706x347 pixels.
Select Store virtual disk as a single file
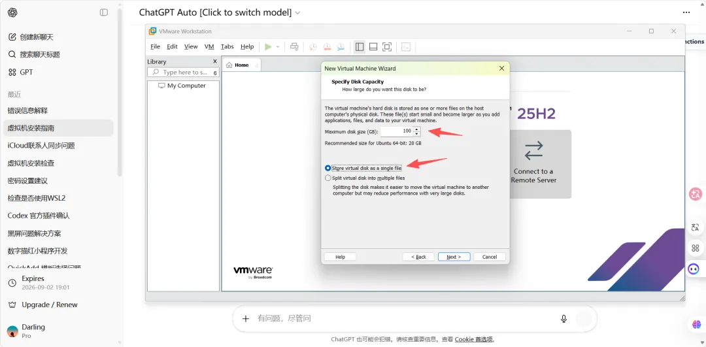[x=363, y=168]
